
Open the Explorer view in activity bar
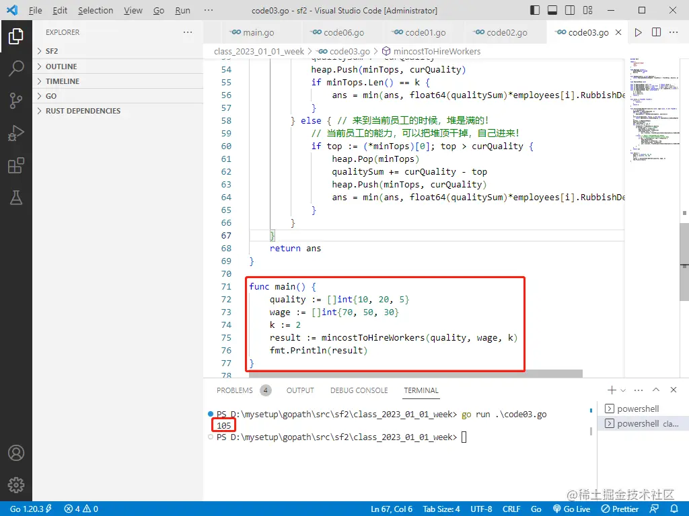16,36
